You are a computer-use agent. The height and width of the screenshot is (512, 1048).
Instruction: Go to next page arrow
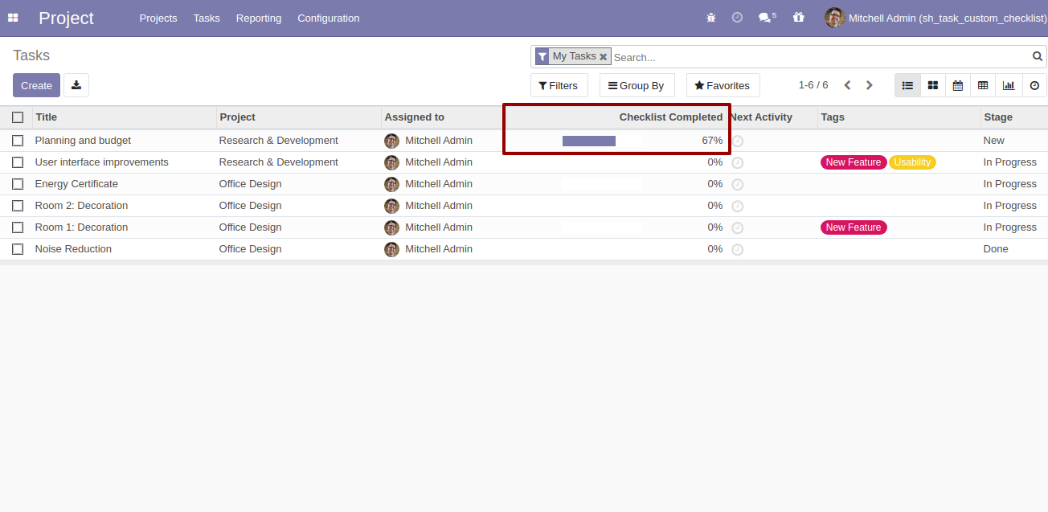pyautogui.click(x=869, y=85)
